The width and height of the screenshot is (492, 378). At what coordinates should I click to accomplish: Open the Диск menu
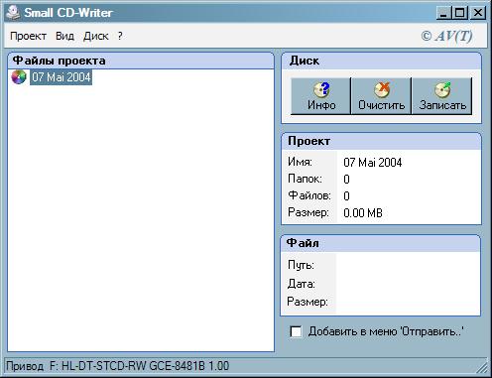[96, 36]
